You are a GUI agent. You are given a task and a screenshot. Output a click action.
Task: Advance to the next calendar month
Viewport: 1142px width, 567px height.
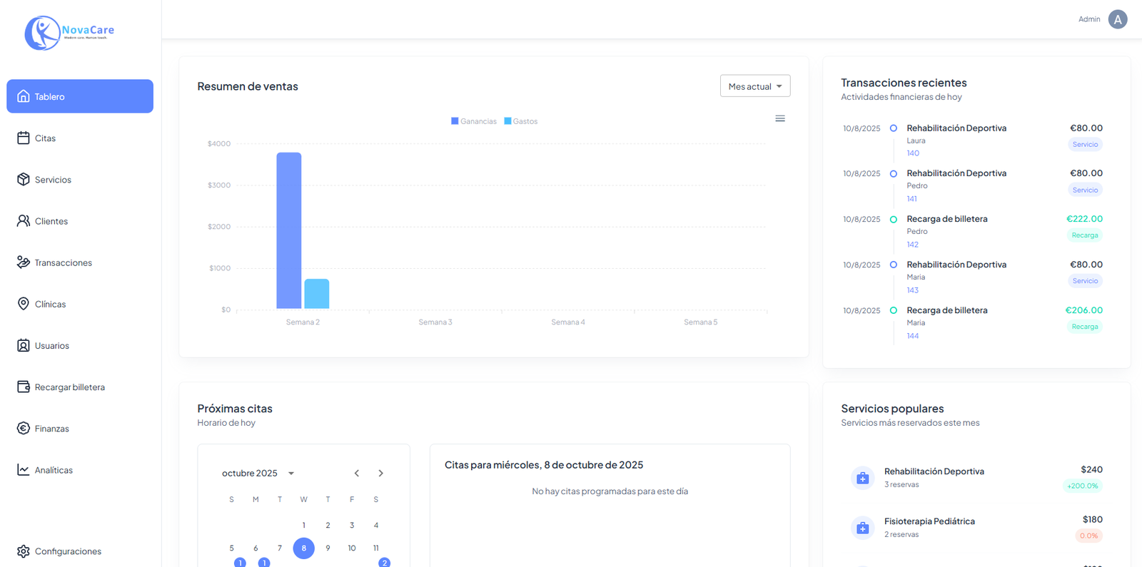click(x=381, y=474)
